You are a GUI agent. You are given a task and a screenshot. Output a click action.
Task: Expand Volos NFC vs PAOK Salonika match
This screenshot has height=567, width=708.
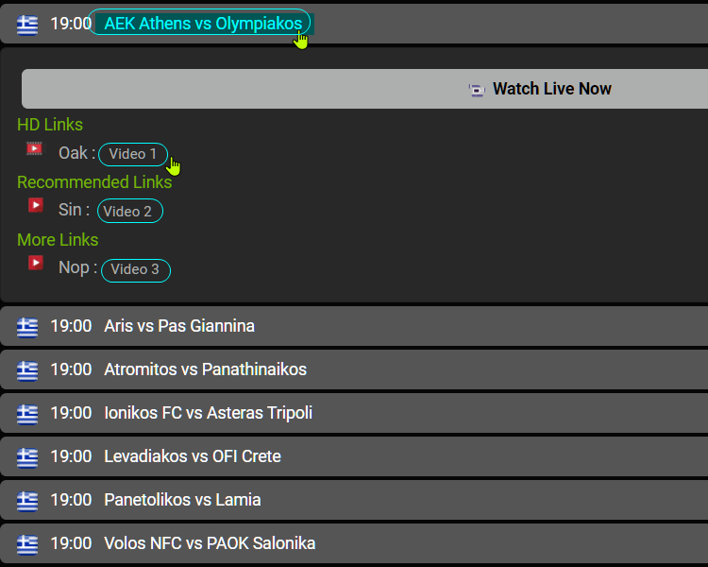354,543
